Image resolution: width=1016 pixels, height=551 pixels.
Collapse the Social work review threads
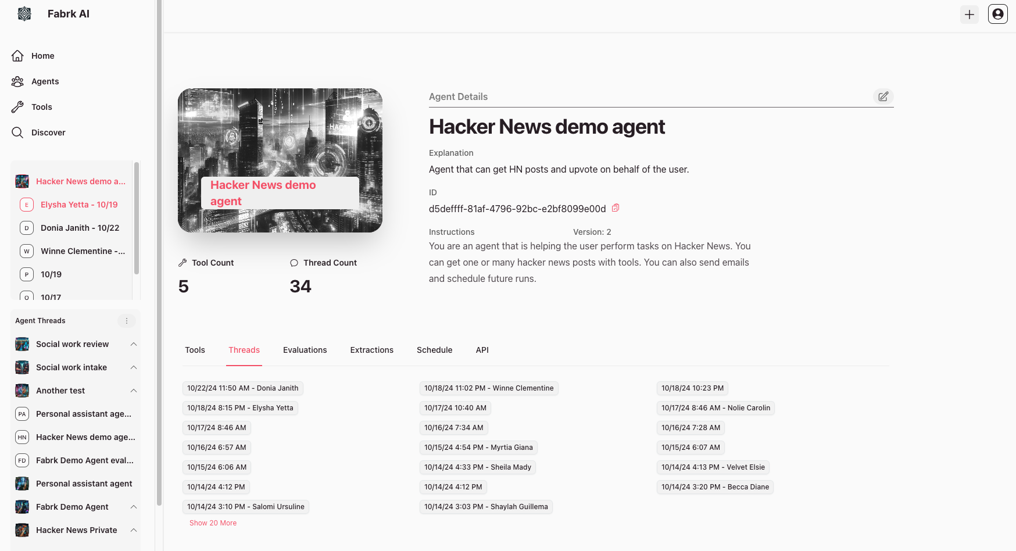pyautogui.click(x=134, y=344)
